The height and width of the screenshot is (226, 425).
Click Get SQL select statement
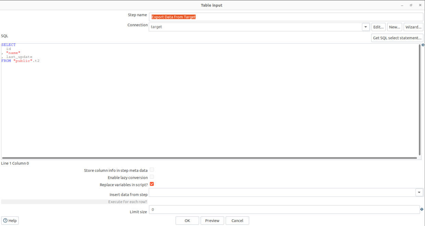(x=397, y=38)
